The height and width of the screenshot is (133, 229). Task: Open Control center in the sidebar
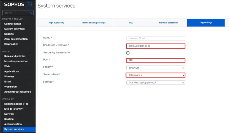pos(13,24)
